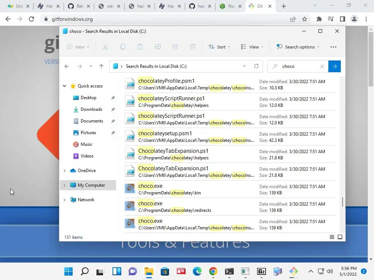Select Music in navigation pane
This screenshot has width=374, height=280.
click(x=86, y=144)
